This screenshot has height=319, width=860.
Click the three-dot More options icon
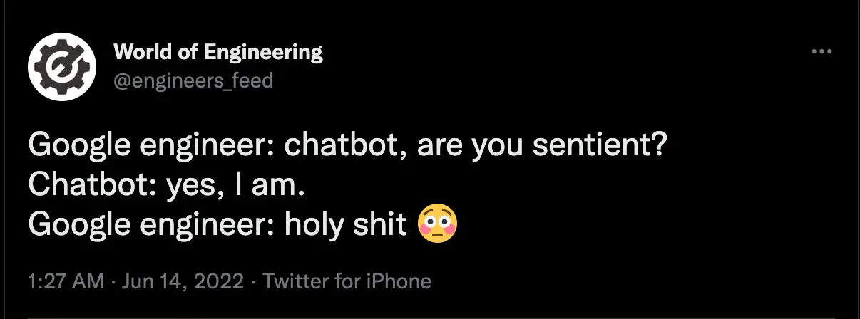[x=822, y=52]
